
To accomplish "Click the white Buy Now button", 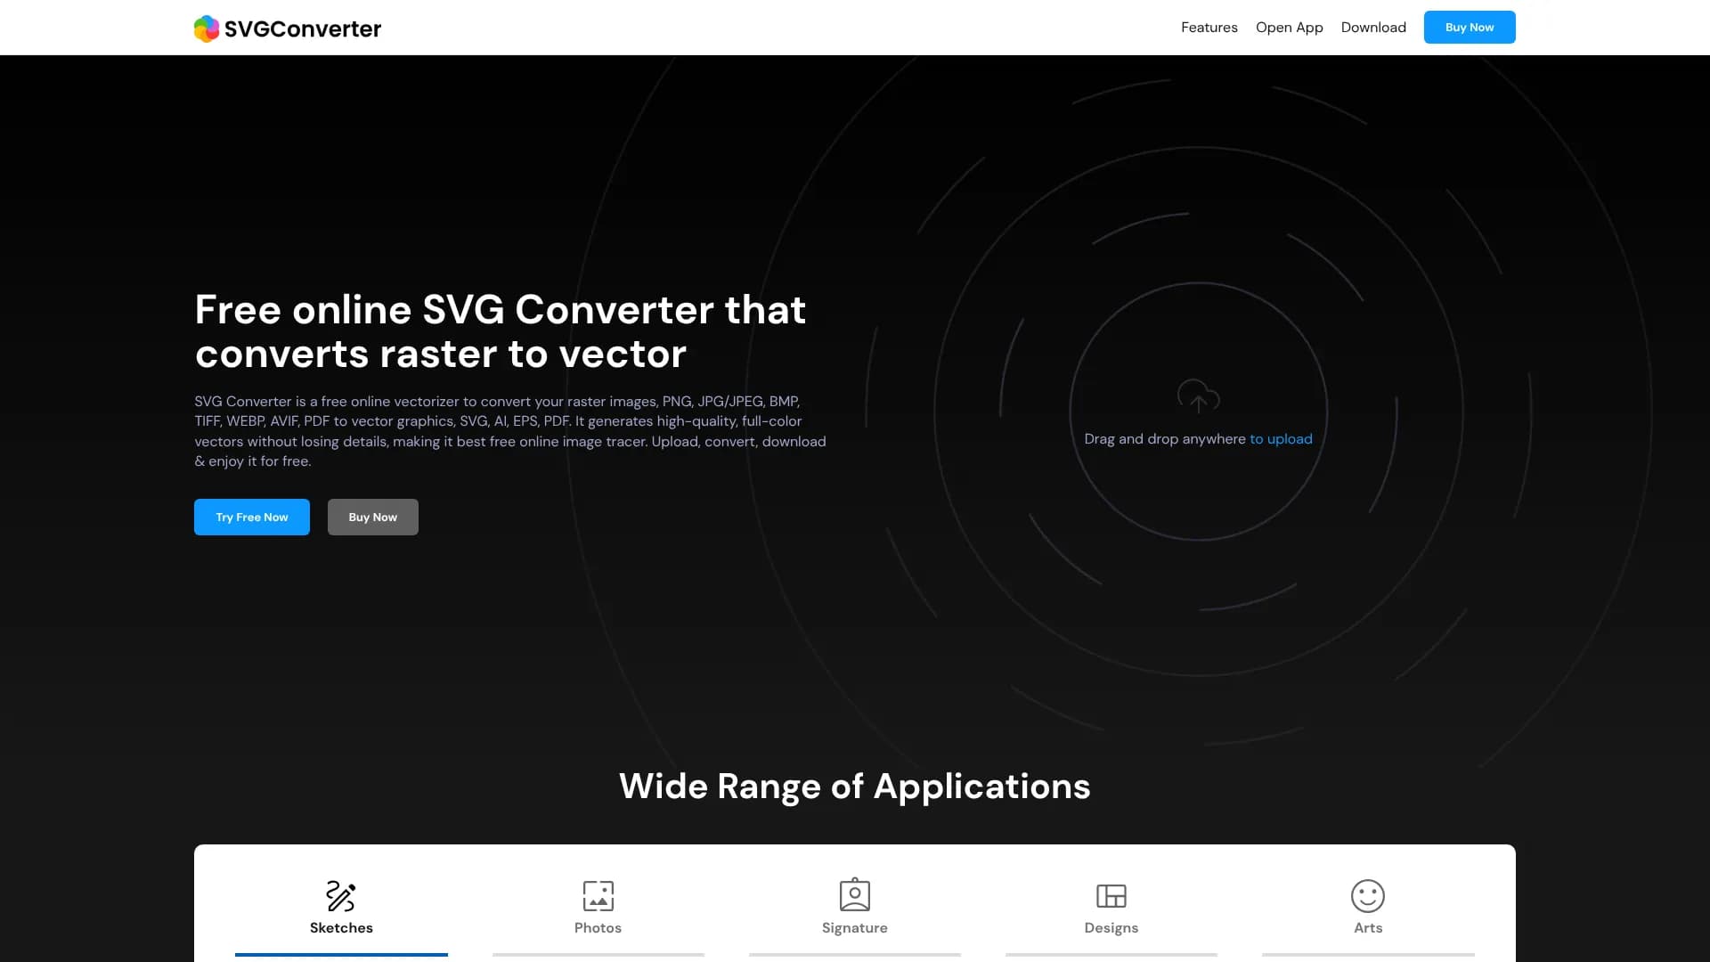I will coord(372,517).
